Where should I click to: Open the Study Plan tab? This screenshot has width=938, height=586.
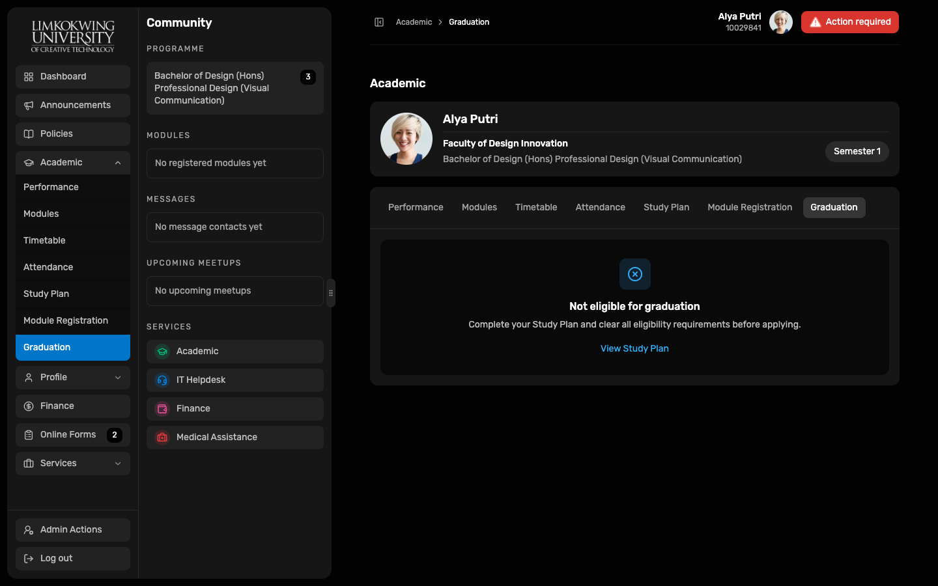click(x=666, y=208)
